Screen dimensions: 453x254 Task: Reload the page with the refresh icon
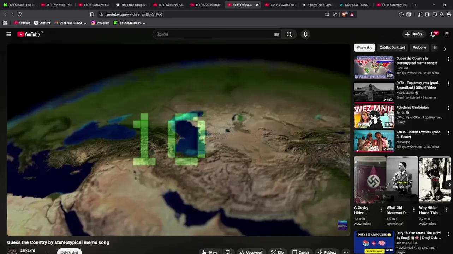(20, 14)
